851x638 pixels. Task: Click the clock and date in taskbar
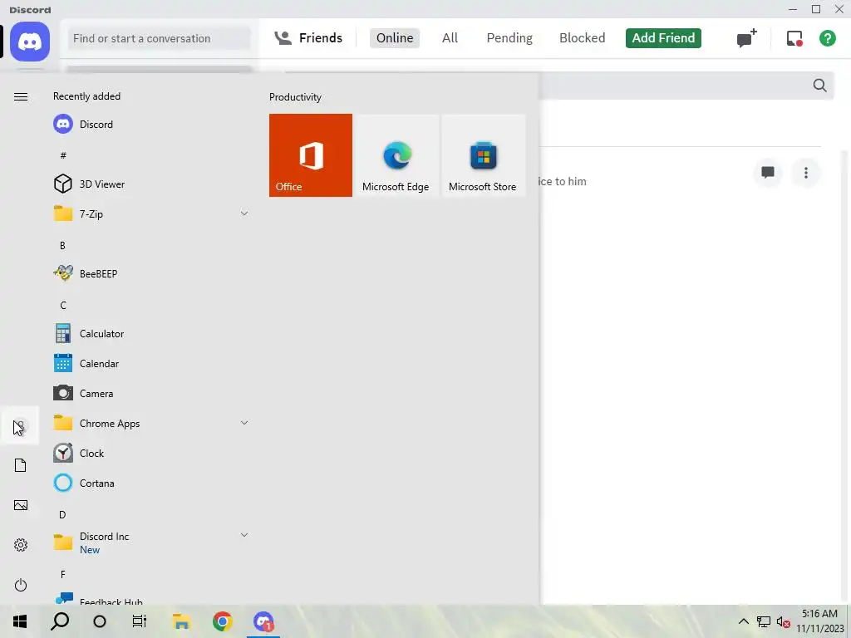(x=819, y=621)
